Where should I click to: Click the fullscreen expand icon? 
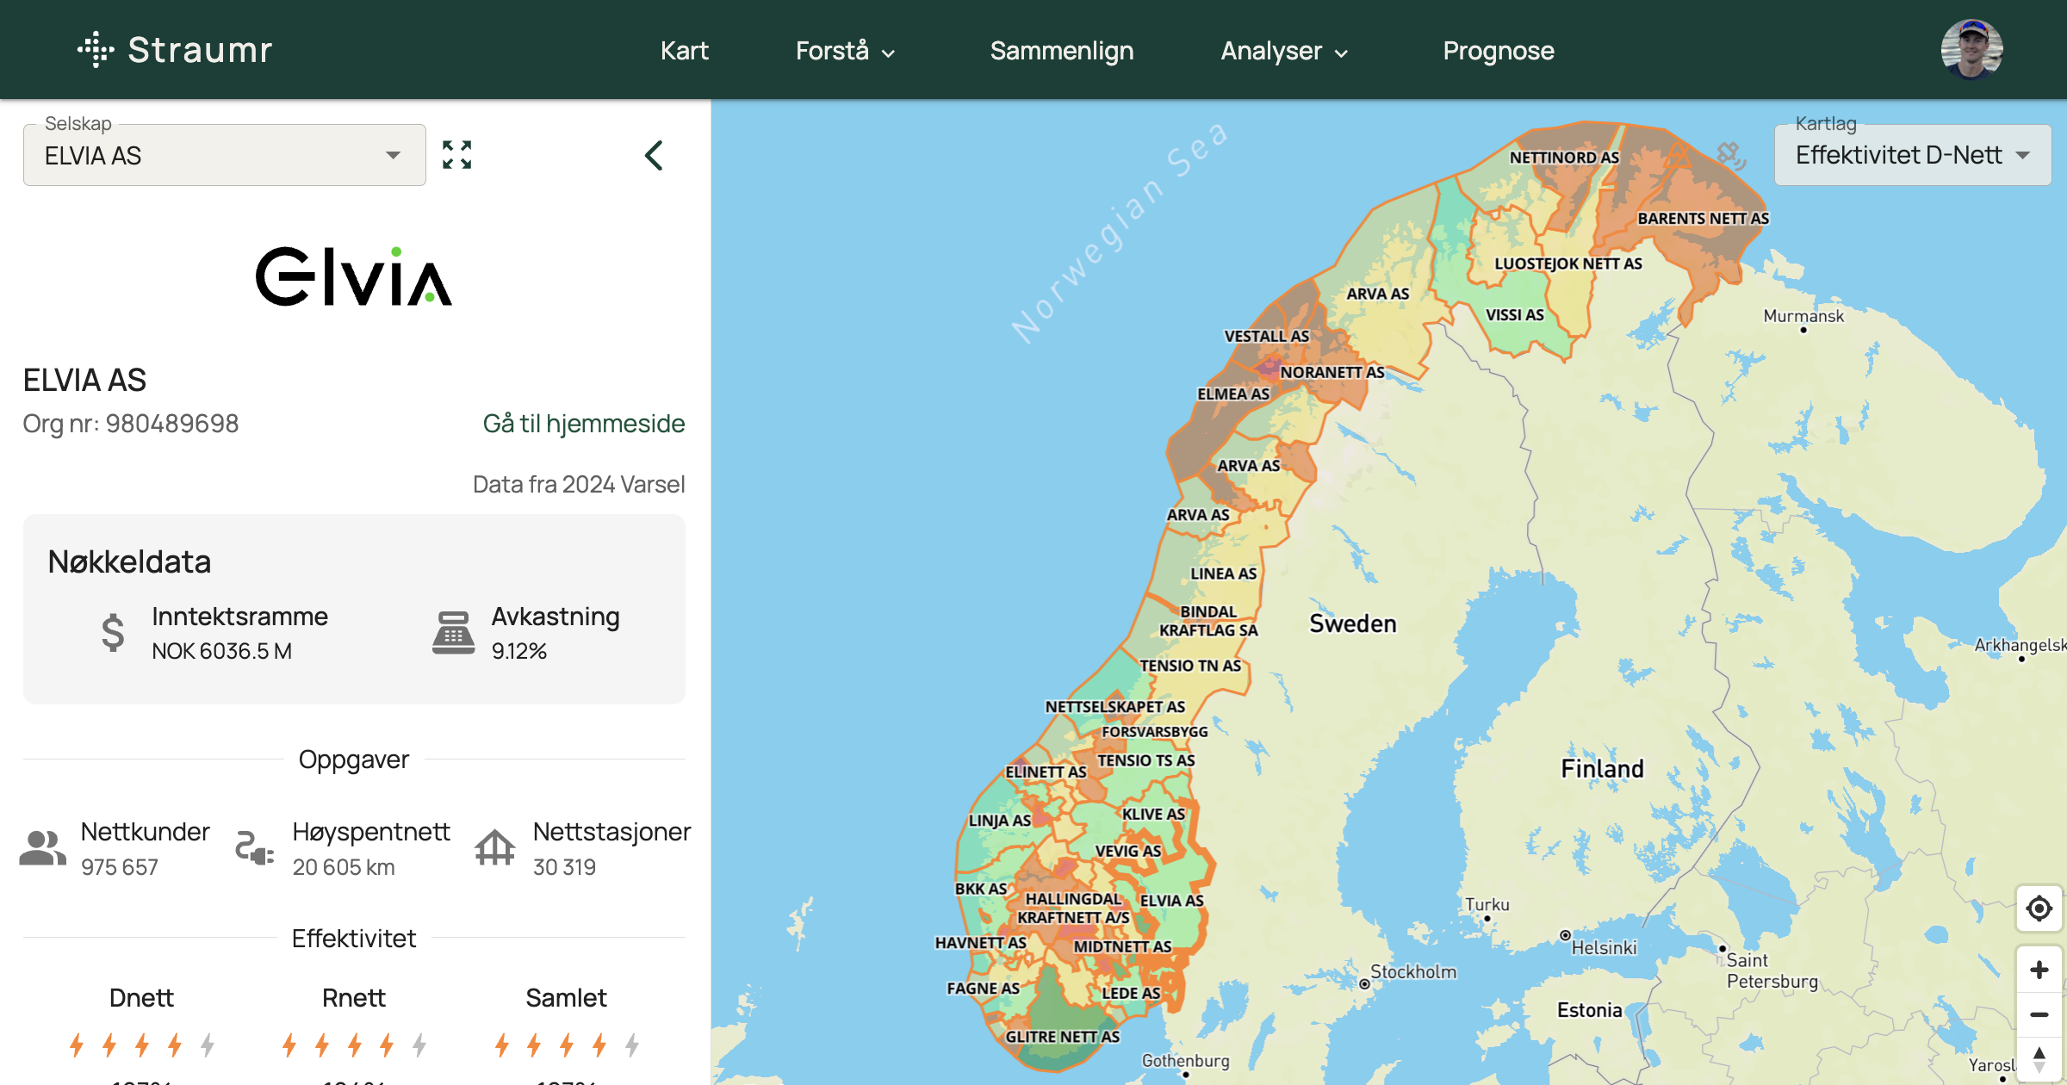(456, 155)
